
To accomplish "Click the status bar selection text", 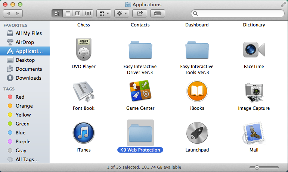I will [144, 167].
